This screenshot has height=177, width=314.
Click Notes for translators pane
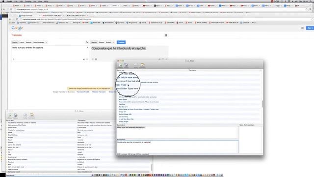pos(251,140)
